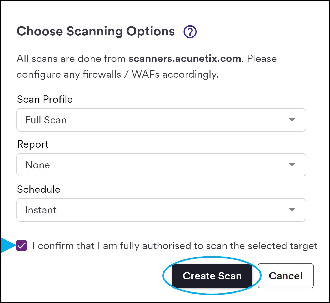Open the help question mark icon

tap(190, 32)
